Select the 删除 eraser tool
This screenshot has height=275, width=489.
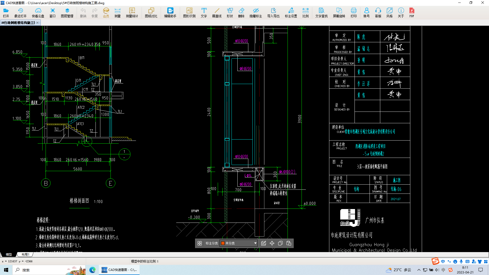coord(241,12)
